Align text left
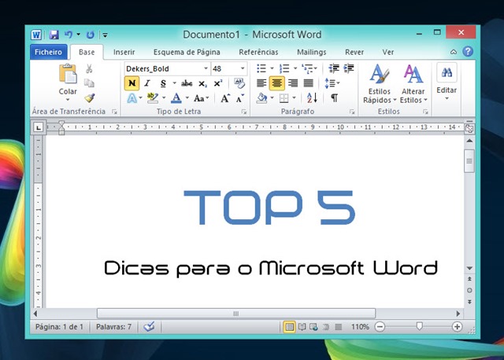 261,83
